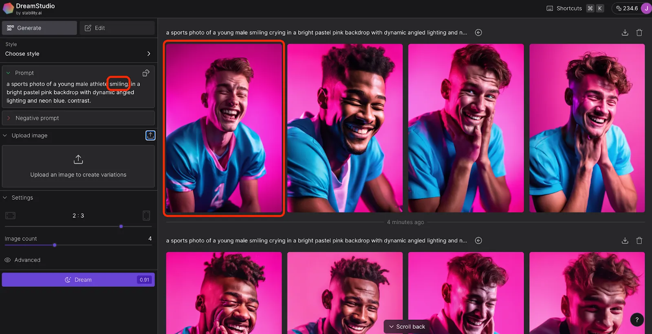Adjust the aspect ratio slider handle

click(121, 227)
